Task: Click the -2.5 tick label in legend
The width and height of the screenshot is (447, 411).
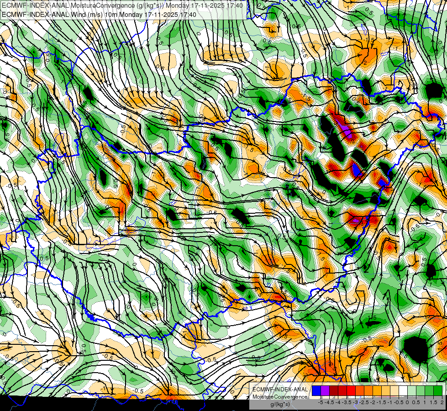Action: pyautogui.click(x=364, y=402)
